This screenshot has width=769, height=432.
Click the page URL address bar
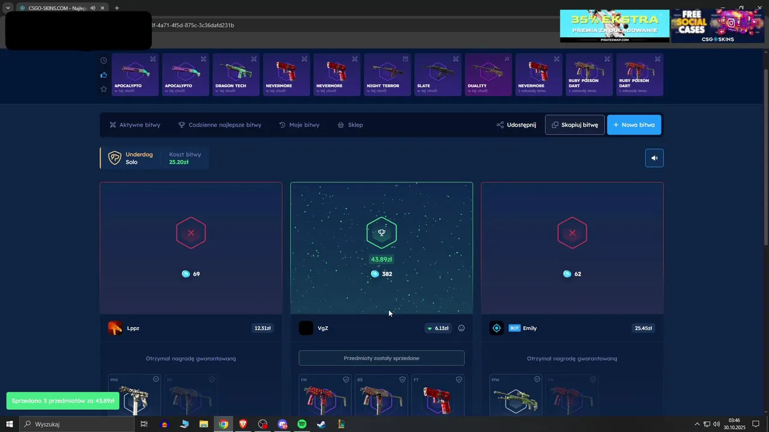(354, 25)
